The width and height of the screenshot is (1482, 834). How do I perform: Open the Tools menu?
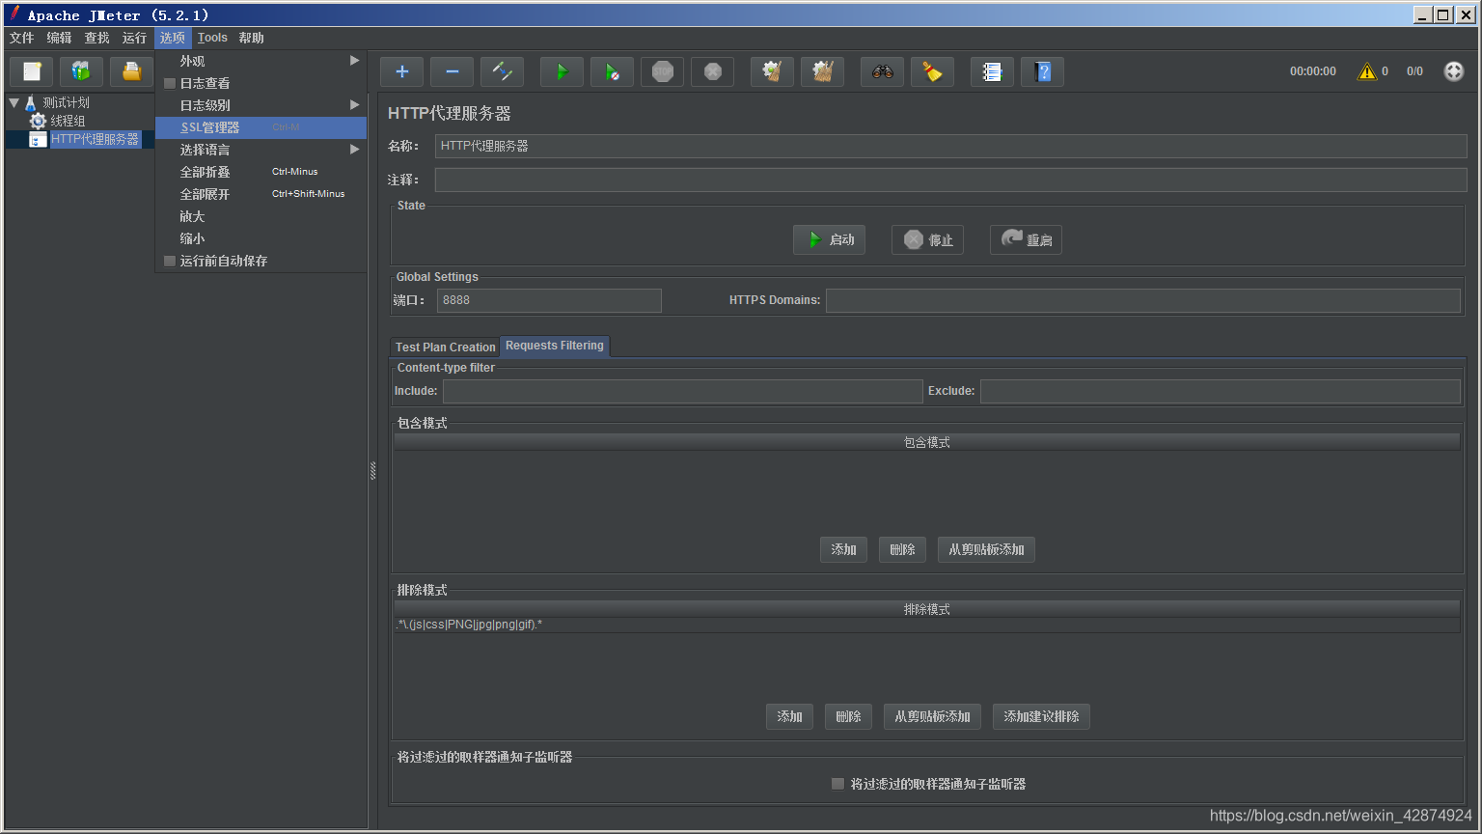tap(212, 38)
